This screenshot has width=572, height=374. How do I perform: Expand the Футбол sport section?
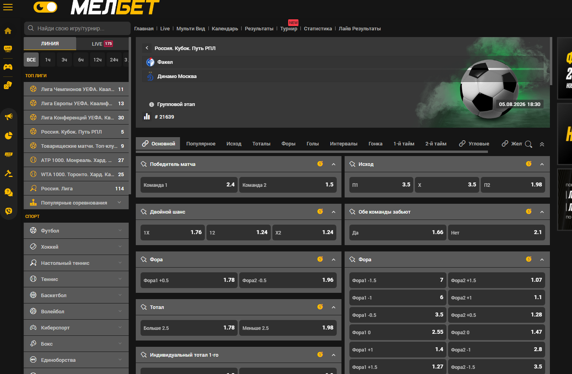pos(76,231)
